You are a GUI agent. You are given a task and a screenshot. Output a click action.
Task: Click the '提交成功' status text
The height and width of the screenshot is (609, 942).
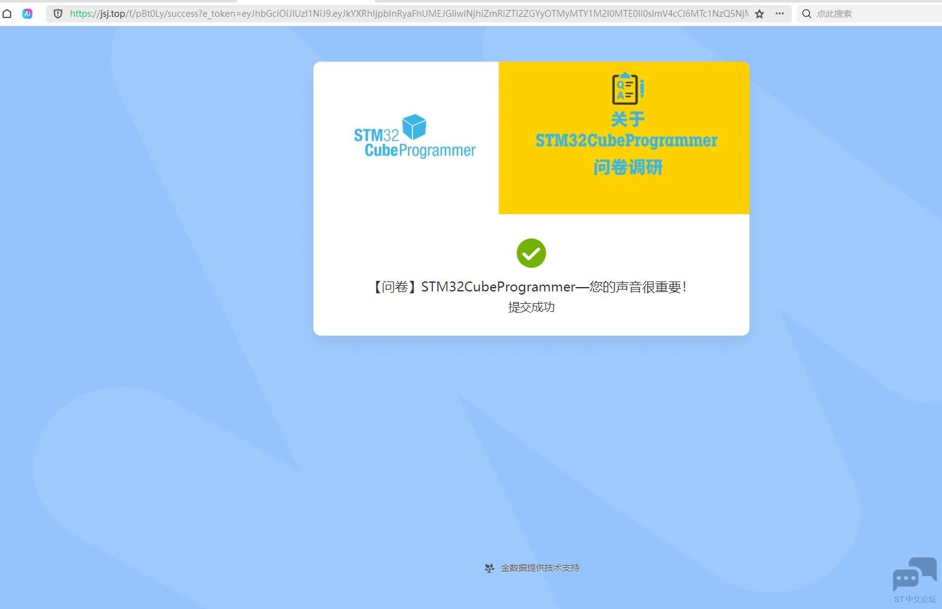[531, 307]
